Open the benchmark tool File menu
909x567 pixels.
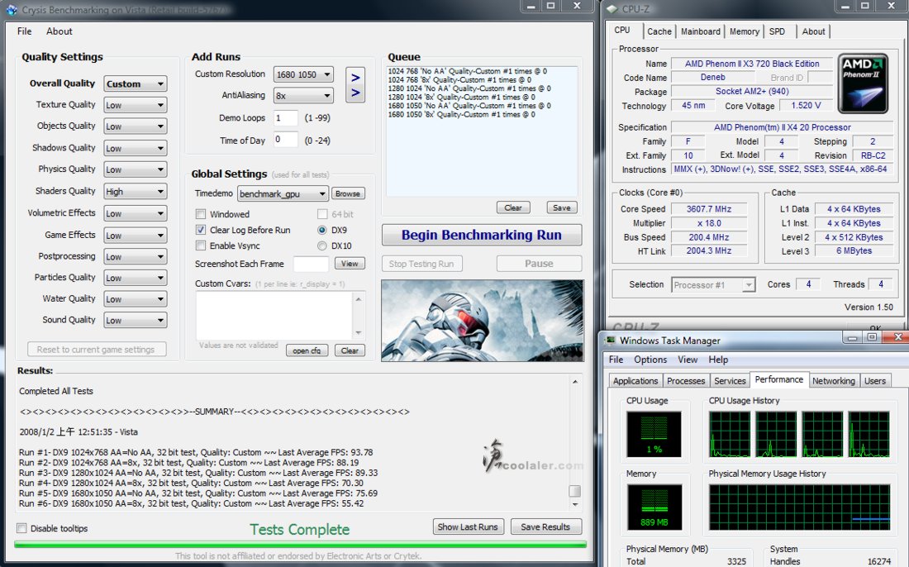pos(24,31)
